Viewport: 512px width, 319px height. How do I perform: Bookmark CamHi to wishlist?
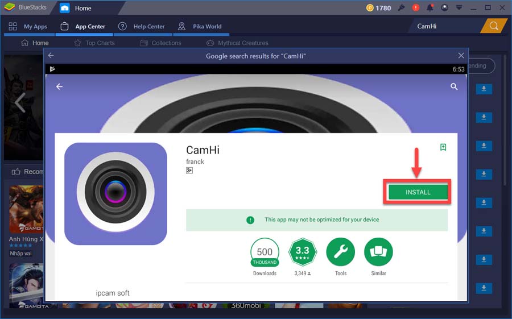click(x=443, y=147)
